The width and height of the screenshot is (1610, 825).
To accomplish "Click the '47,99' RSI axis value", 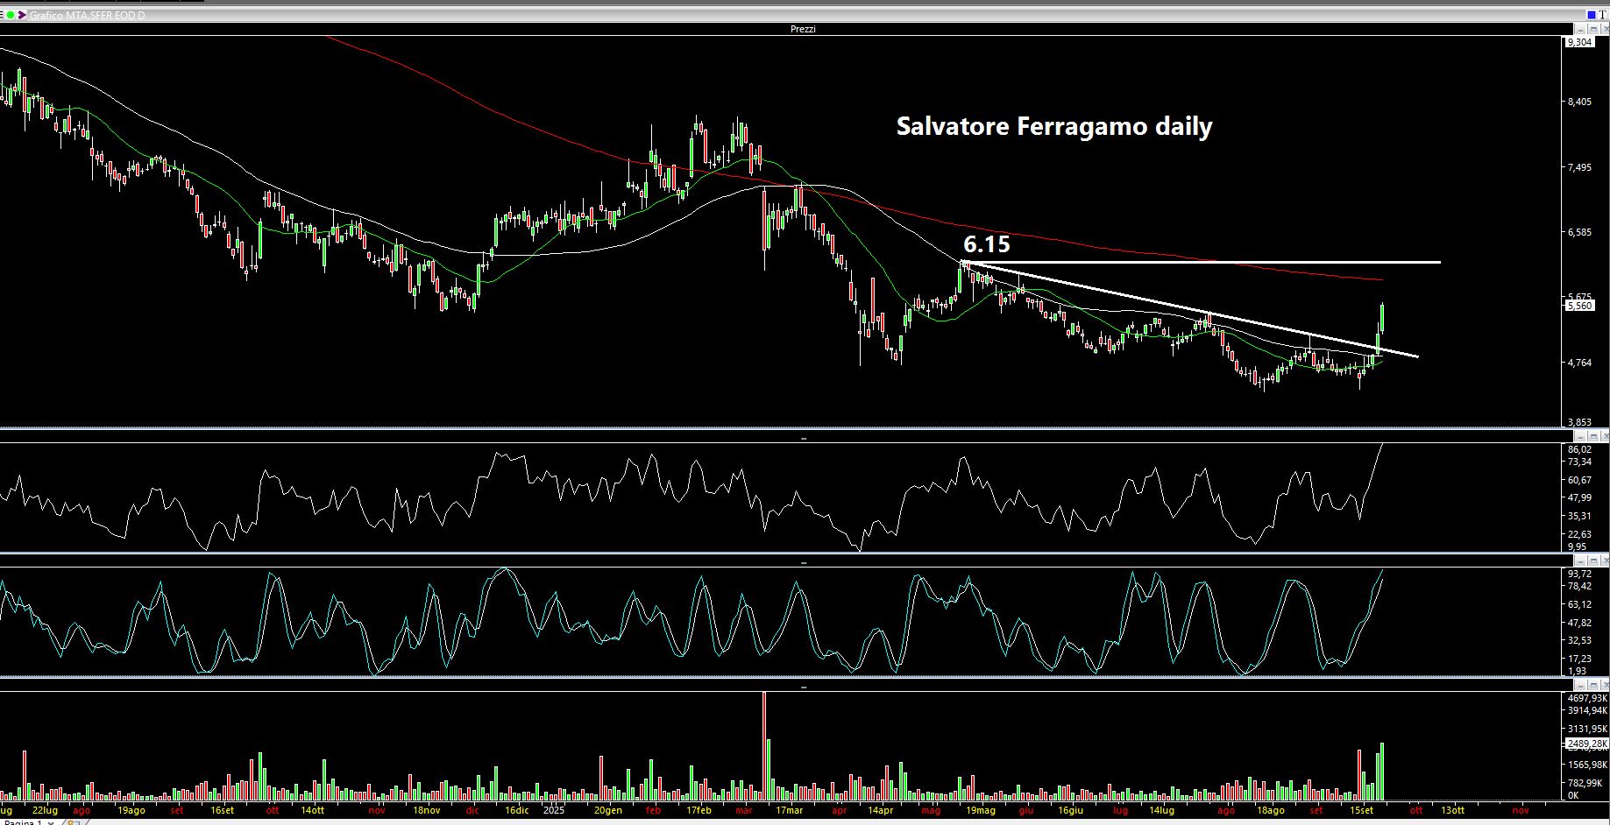I will pos(1579,497).
